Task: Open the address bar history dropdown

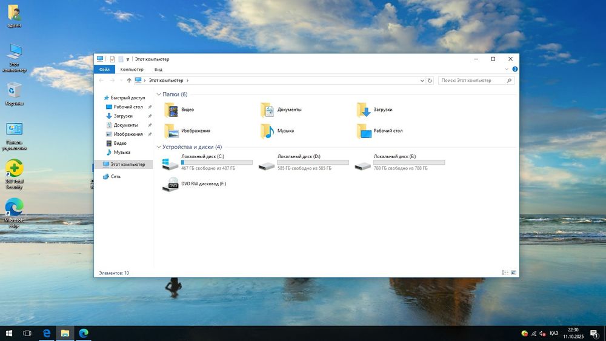Action: pyautogui.click(x=422, y=81)
